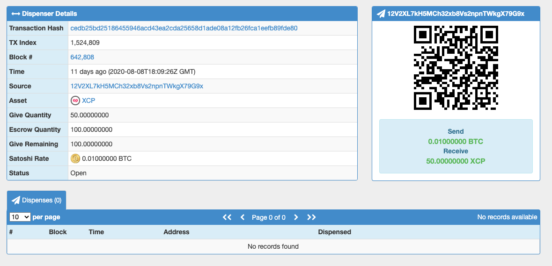Click the Satoshi Rate row label
The height and width of the screenshot is (266, 552).
point(29,158)
